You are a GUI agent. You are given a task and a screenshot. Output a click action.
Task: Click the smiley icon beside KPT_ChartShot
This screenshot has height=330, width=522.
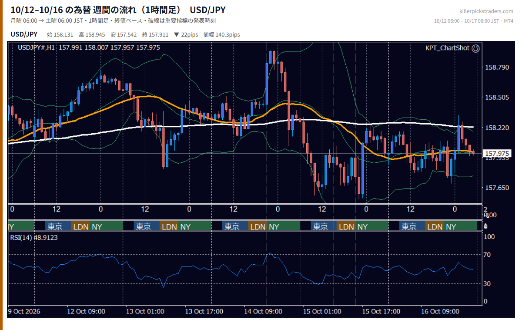coord(475,48)
